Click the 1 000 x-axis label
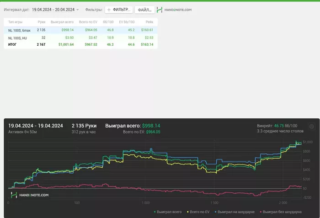This screenshot has height=218, width=320. [x=146, y=203]
